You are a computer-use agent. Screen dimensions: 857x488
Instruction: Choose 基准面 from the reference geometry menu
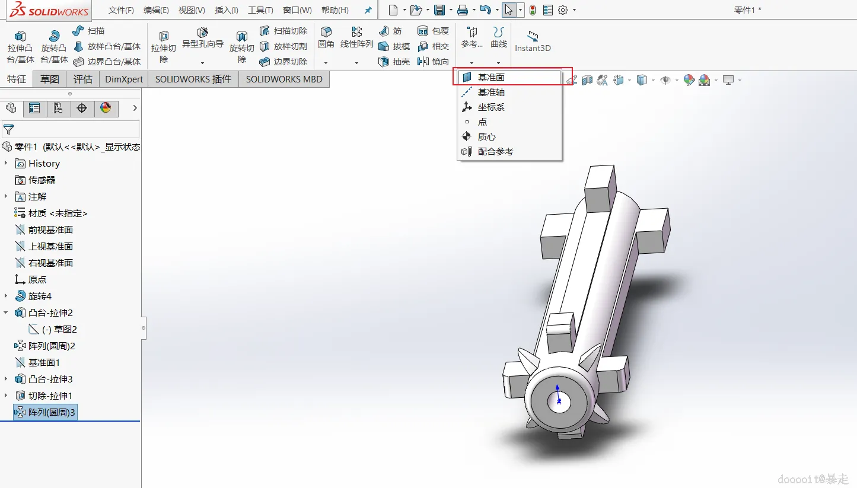click(x=491, y=78)
